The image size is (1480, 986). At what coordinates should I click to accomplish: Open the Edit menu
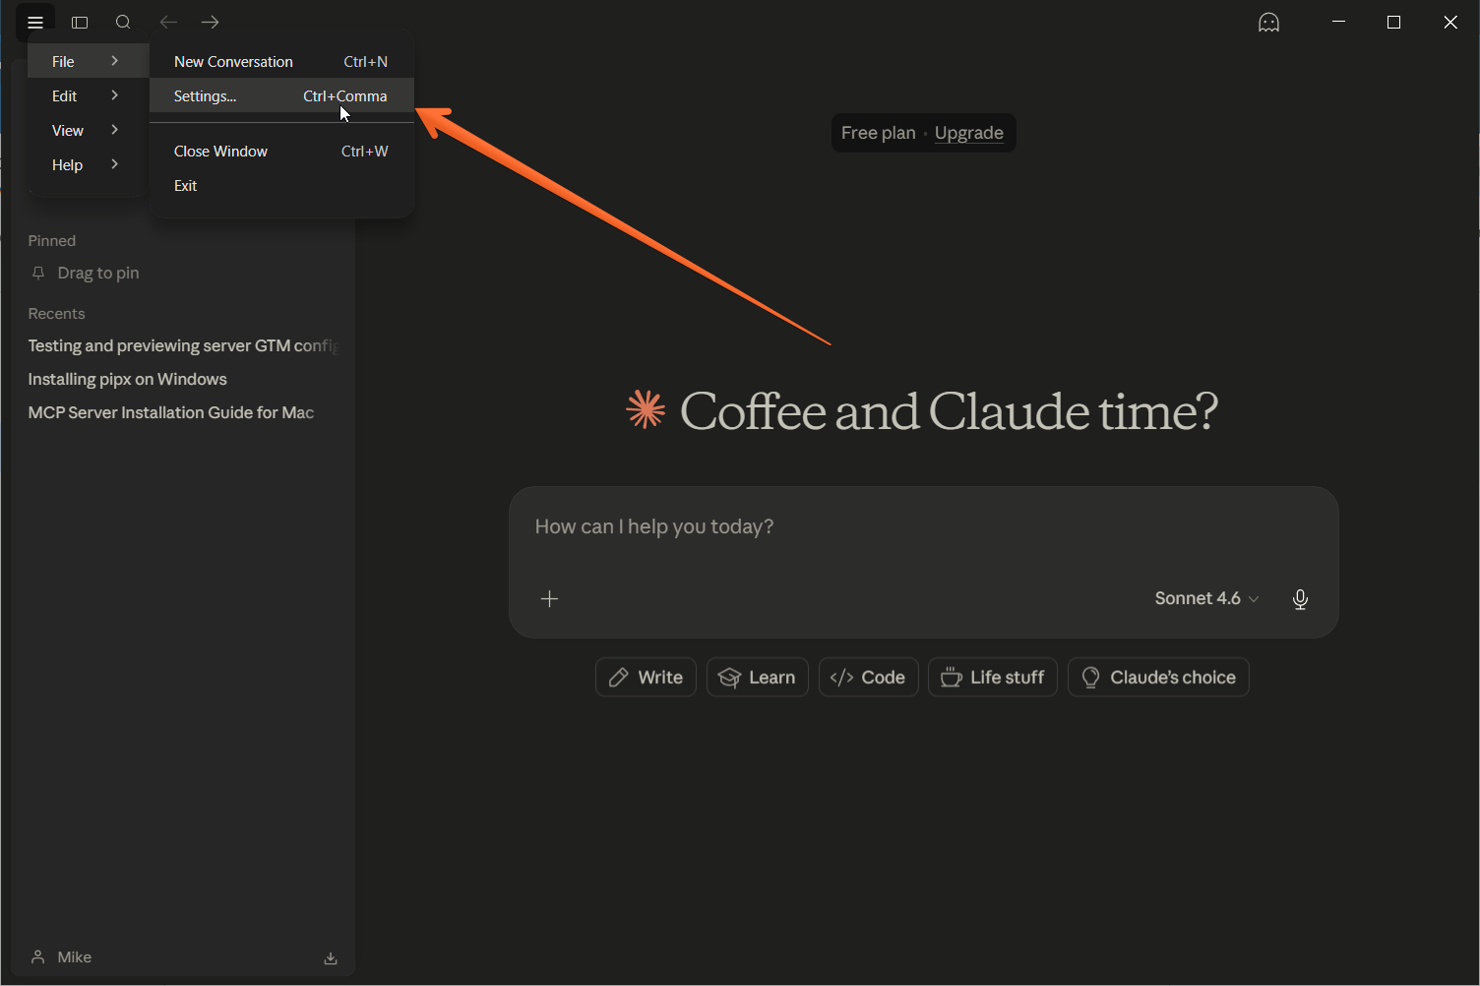pos(88,95)
